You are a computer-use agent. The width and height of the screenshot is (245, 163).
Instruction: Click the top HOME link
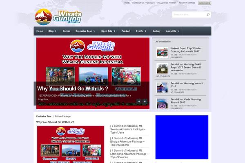127,3
